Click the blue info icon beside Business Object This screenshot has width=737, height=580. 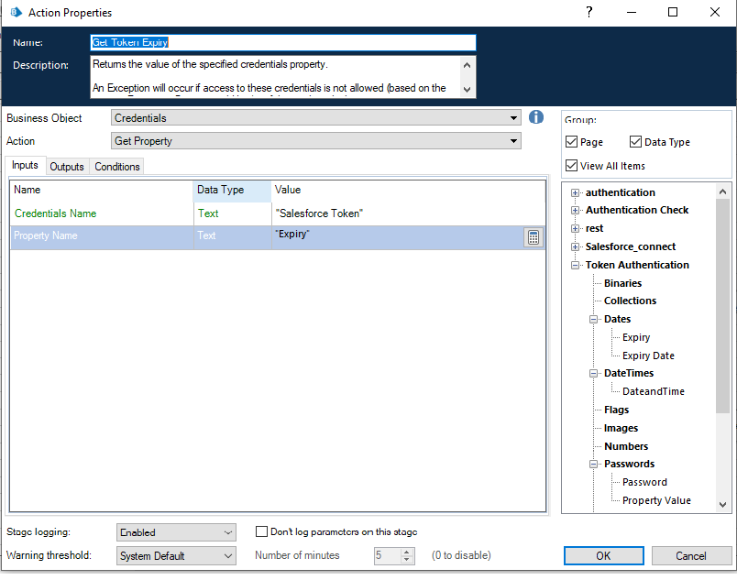pyautogui.click(x=537, y=117)
